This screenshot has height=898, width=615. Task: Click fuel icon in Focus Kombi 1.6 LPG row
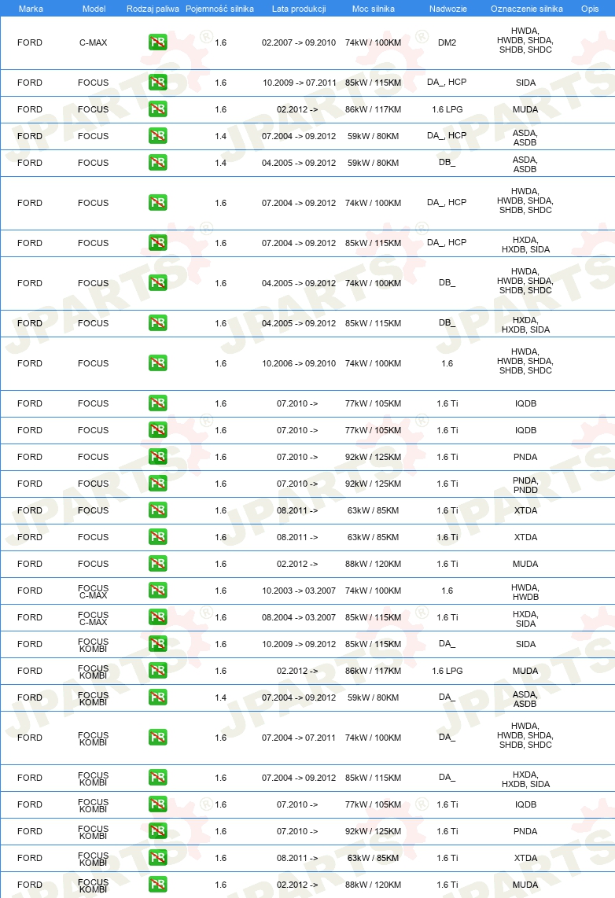pos(157,671)
